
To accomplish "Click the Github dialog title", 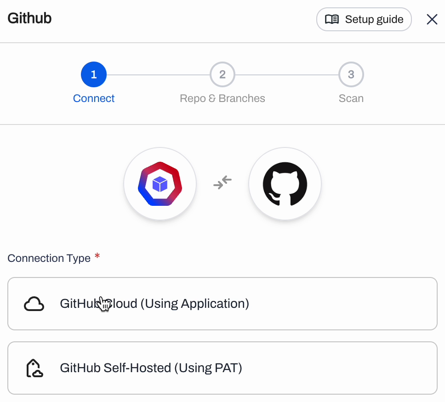I will click(x=29, y=18).
